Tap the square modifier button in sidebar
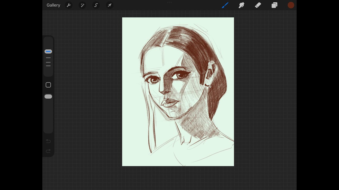339x190 pixels. pyautogui.click(x=48, y=85)
